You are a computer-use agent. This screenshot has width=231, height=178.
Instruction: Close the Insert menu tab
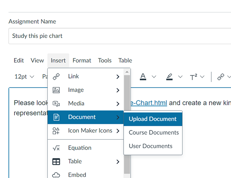coord(58,61)
